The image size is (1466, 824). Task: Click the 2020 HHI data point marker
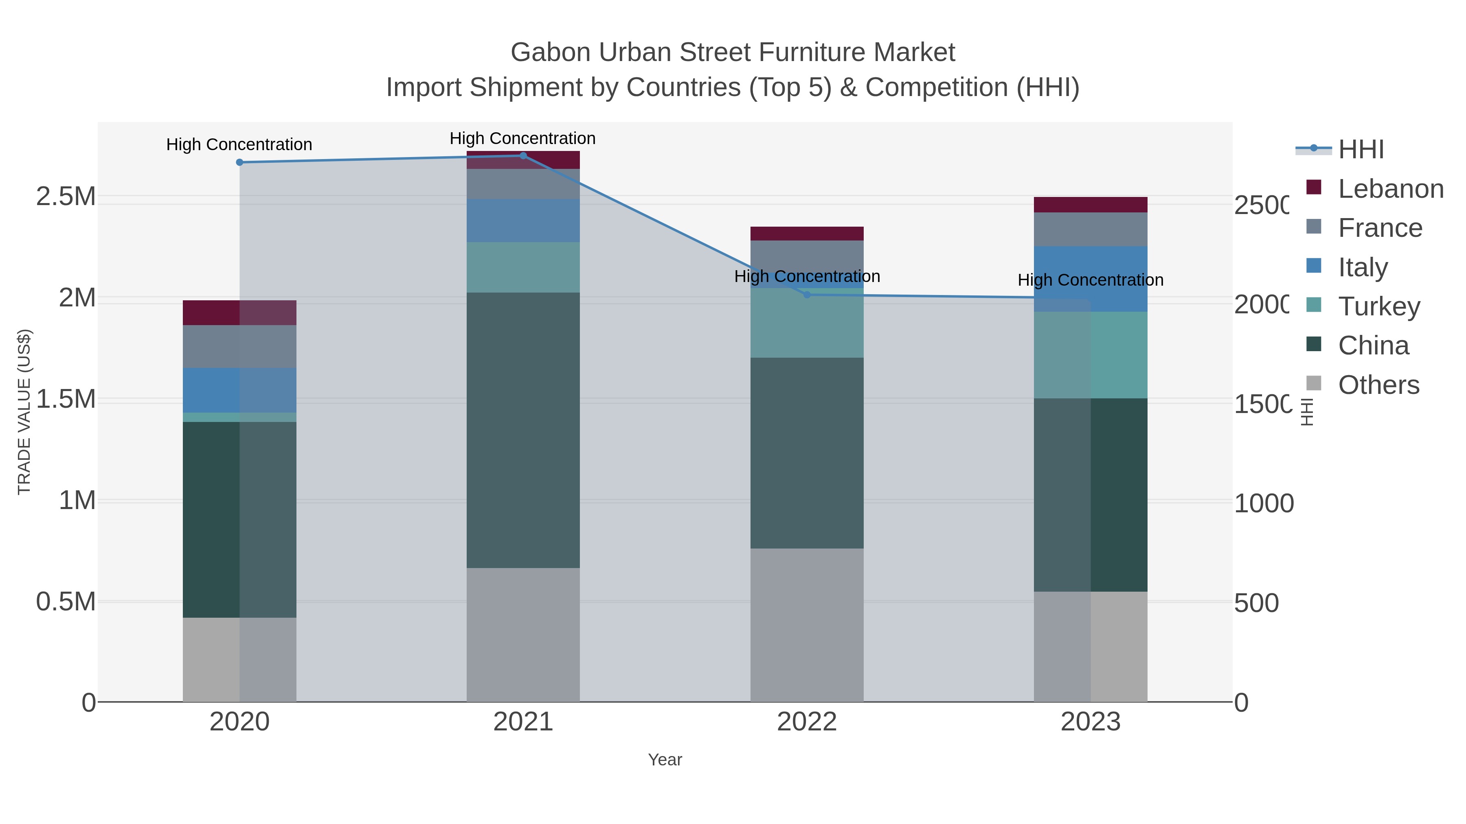click(x=239, y=162)
